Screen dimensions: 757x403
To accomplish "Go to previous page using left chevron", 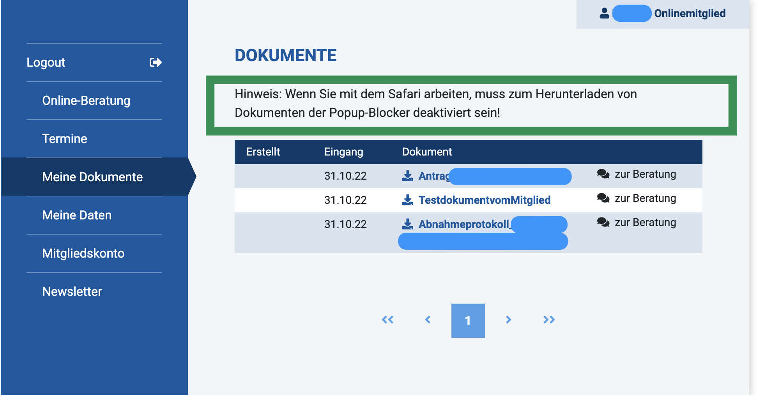I will tap(428, 320).
